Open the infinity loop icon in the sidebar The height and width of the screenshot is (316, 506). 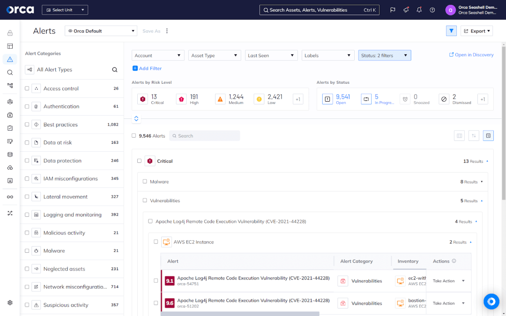[10, 197]
